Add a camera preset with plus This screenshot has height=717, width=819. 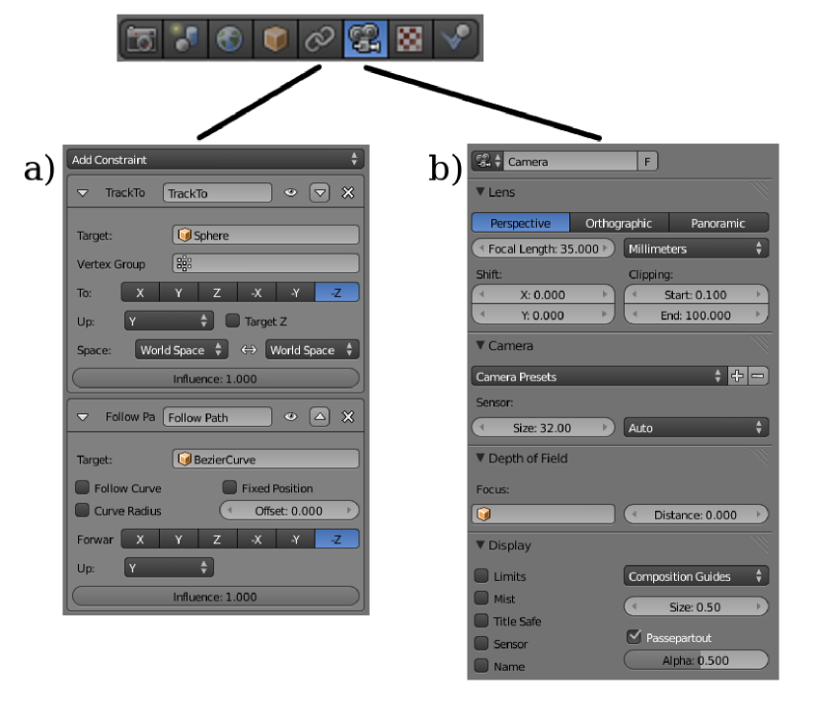pos(737,376)
